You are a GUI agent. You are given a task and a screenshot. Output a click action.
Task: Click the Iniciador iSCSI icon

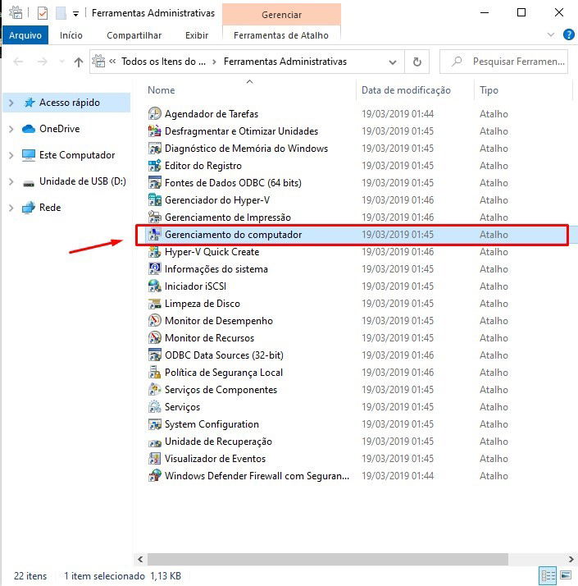[x=155, y=286]
